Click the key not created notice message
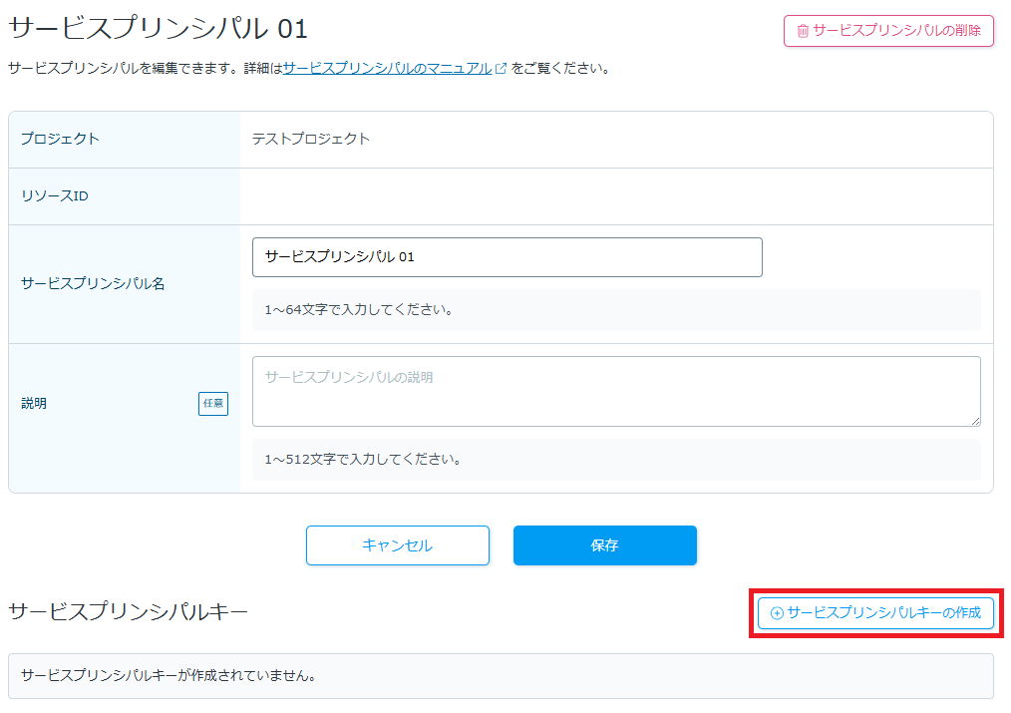The height and width of the screenshot is (713, 1011). tap(168, 675)
